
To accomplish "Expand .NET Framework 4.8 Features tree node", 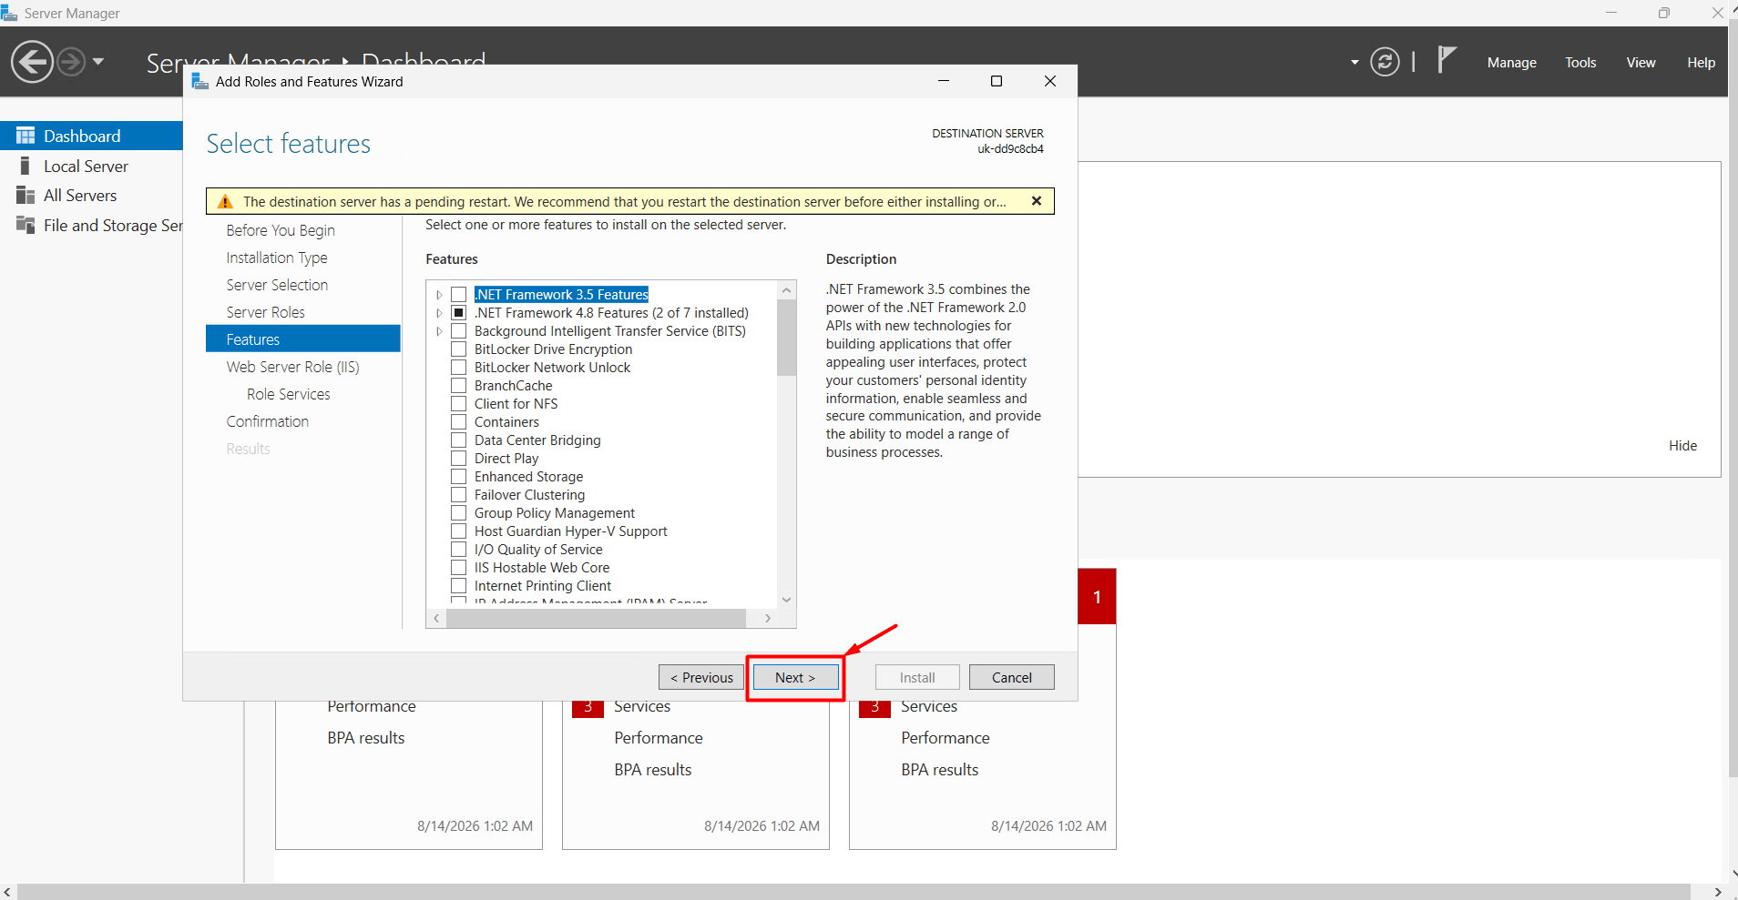I will [439, 313].
